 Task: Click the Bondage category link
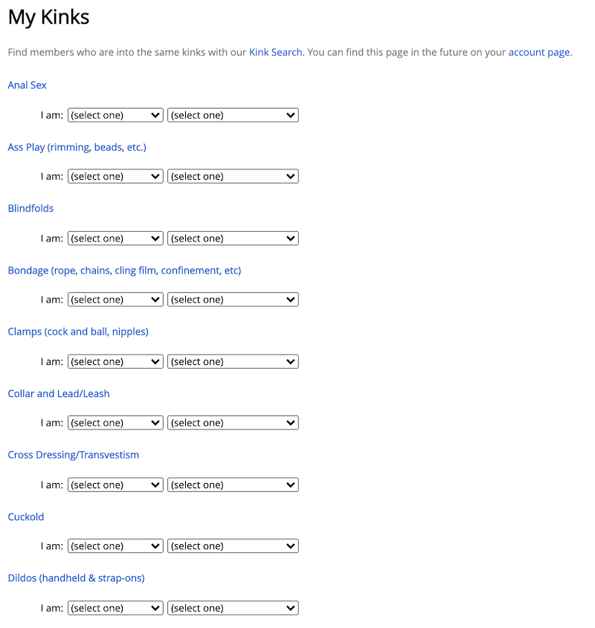pos(124,271)
